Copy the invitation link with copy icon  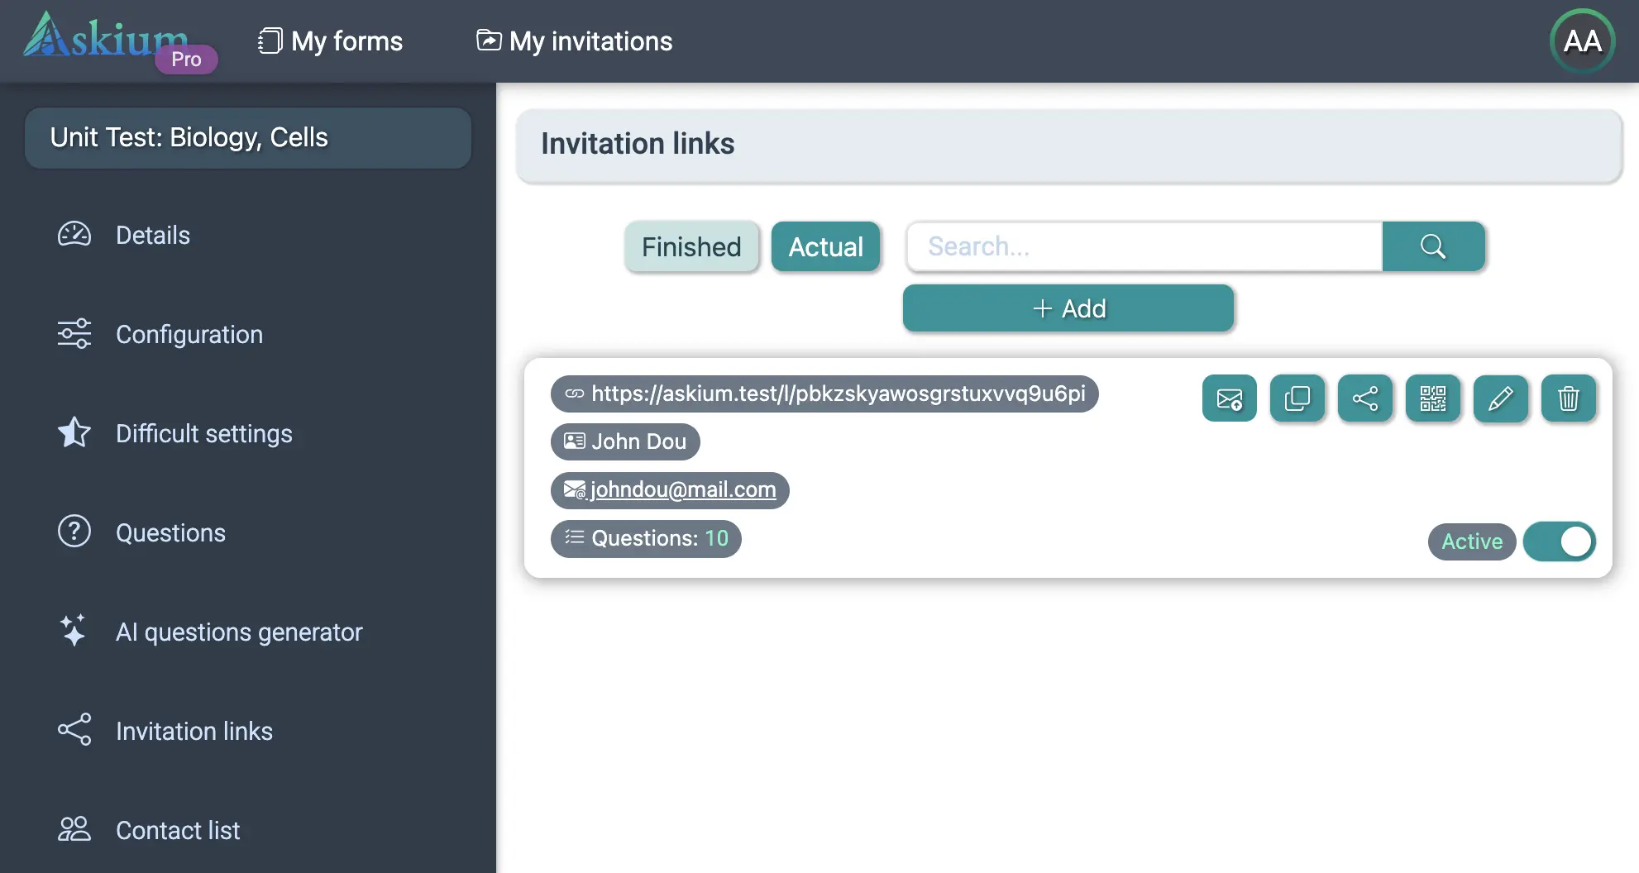click(x=1297, y=398)
